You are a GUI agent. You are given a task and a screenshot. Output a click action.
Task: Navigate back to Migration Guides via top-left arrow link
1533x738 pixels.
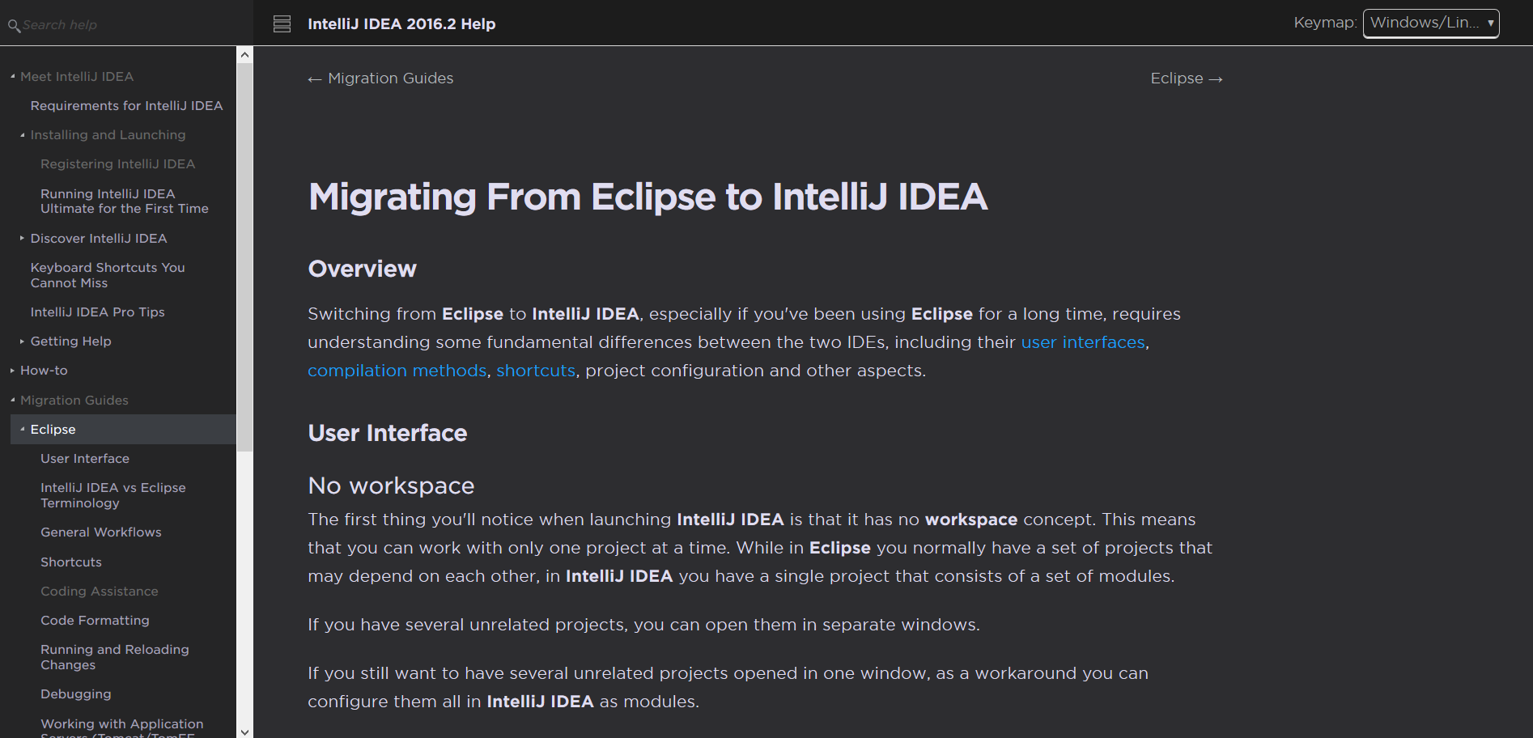point(380,78)
